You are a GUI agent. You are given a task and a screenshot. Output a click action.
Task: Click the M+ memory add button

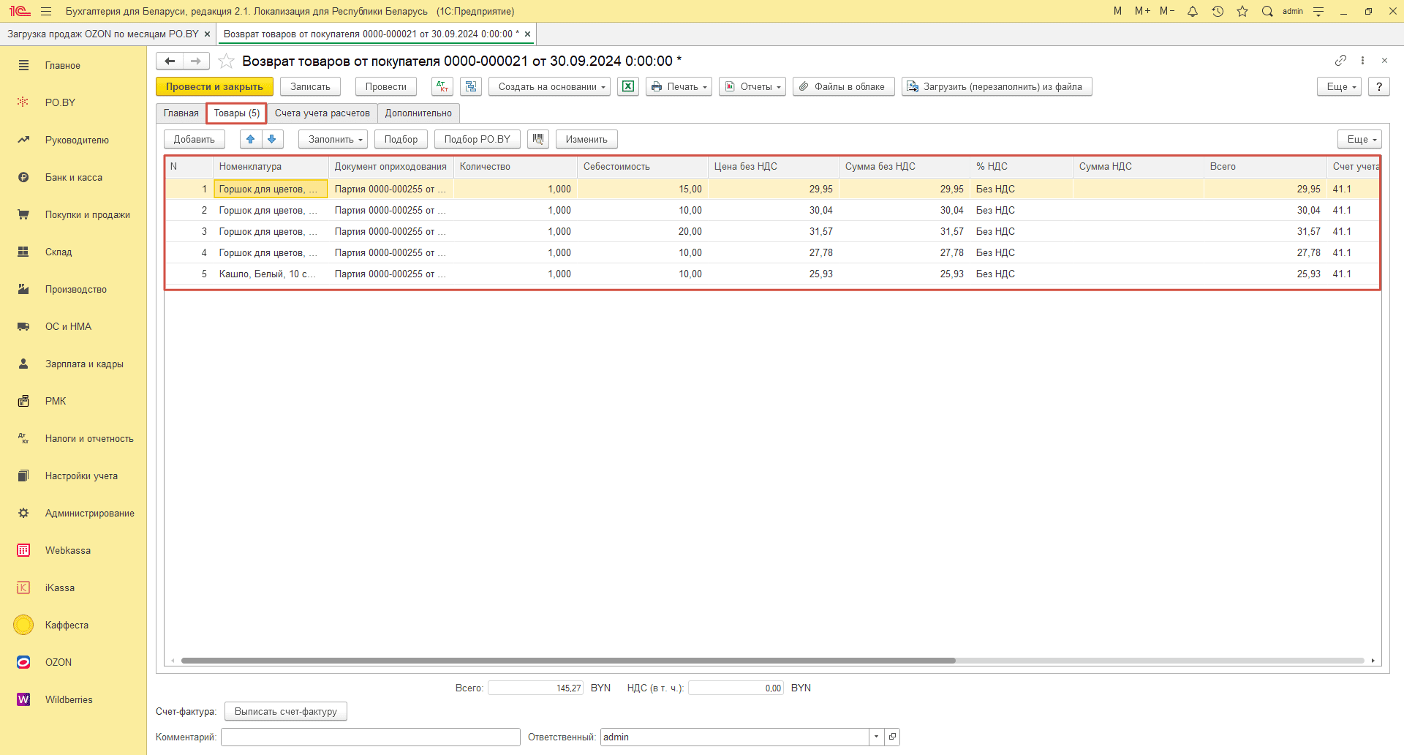click(x=1142, y=11)
